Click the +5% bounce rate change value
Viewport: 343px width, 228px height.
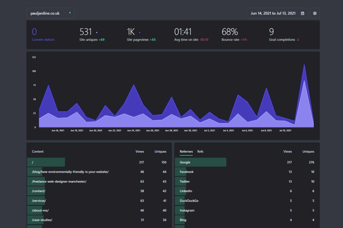244,39
